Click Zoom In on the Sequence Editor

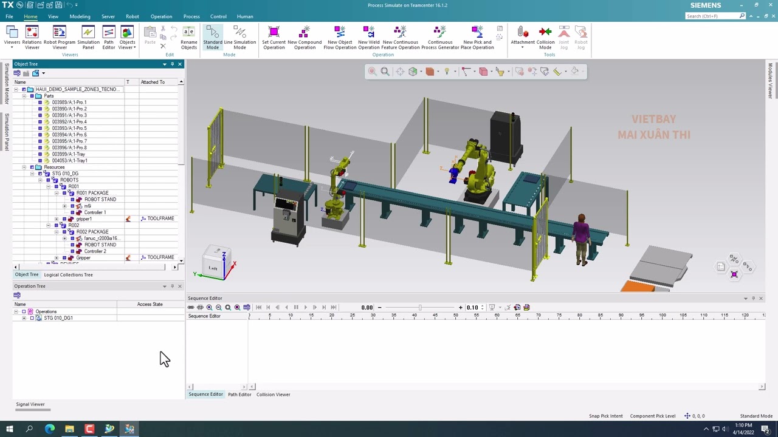(209, 307)
